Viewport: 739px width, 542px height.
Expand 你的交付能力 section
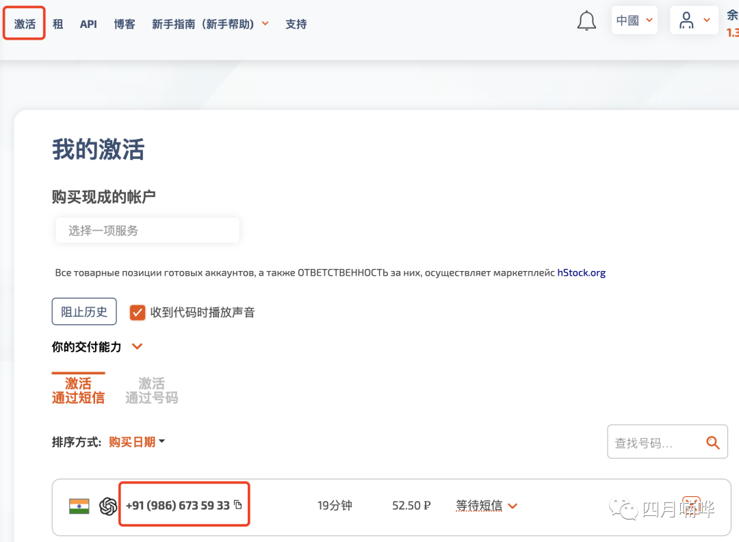[x=137, y=347]
